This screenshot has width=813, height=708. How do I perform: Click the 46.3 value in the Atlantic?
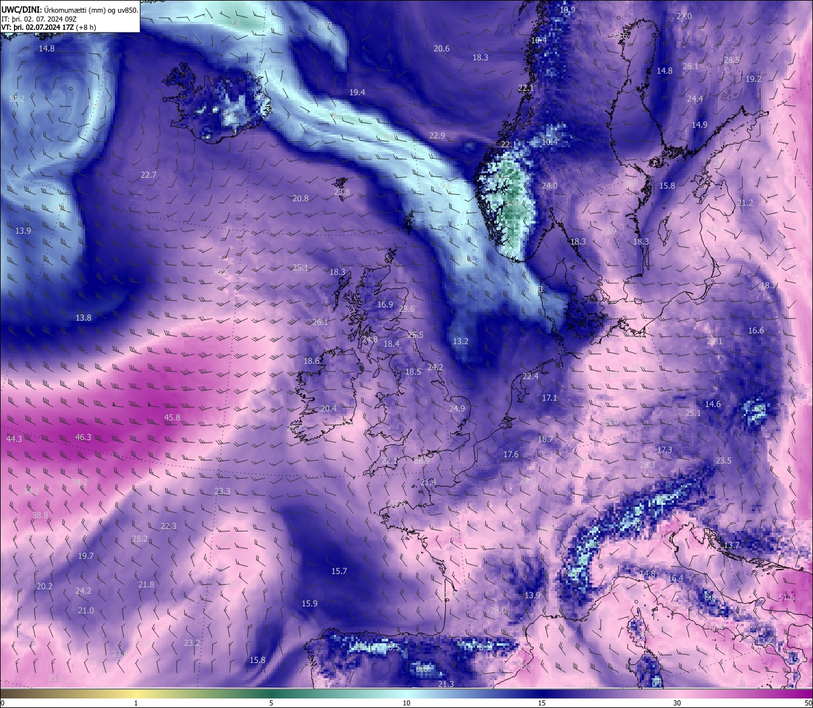point(83,437)
